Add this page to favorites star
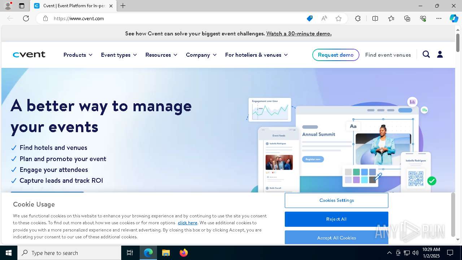The height and width of the screenshot is (260, 462). (x=339, y=18)
